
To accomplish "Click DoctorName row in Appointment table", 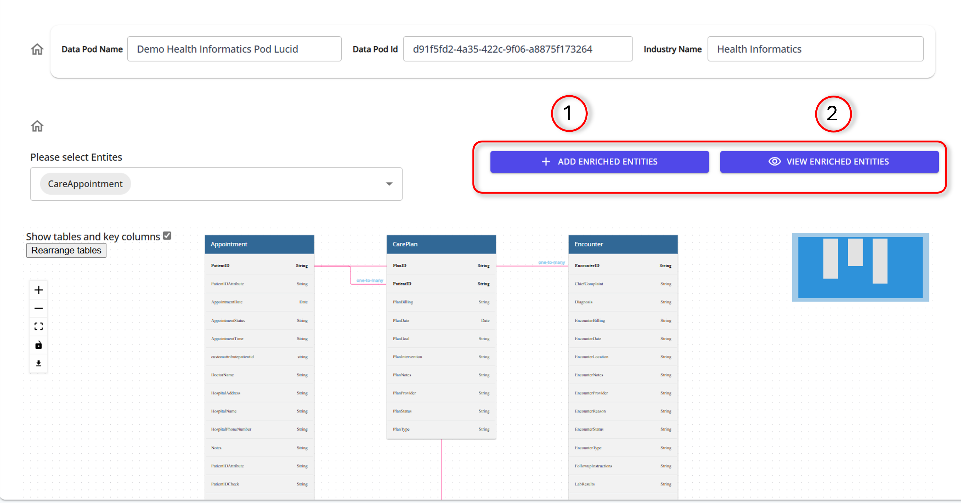I will click(x=259, y=375).
